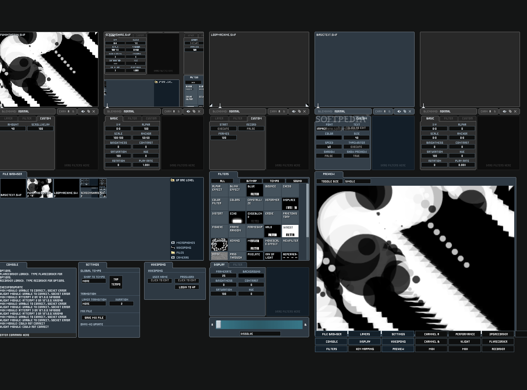Screen dimensions: 527x390
Task: Click the Enter Command Here console field
Action: pos(38,335)
